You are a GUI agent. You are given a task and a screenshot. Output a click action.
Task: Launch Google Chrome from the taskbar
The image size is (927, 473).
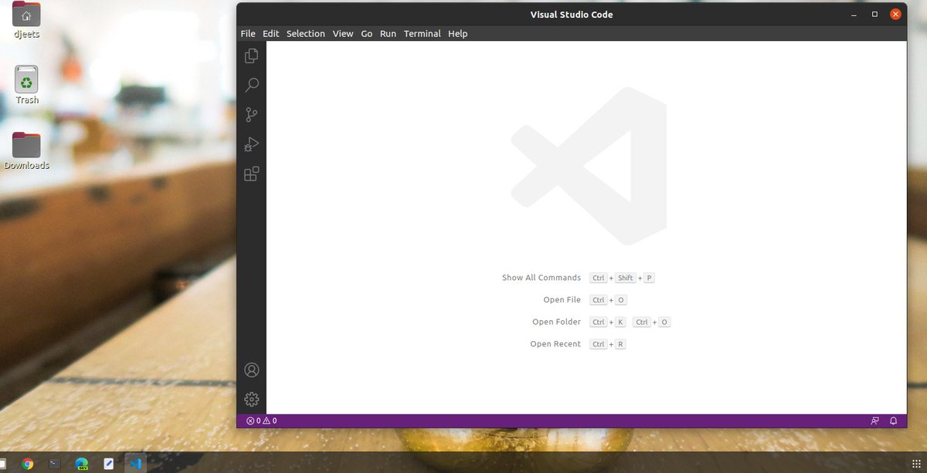click(28, 464)
